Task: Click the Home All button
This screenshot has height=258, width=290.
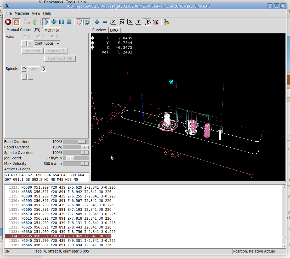Action: 32,51
